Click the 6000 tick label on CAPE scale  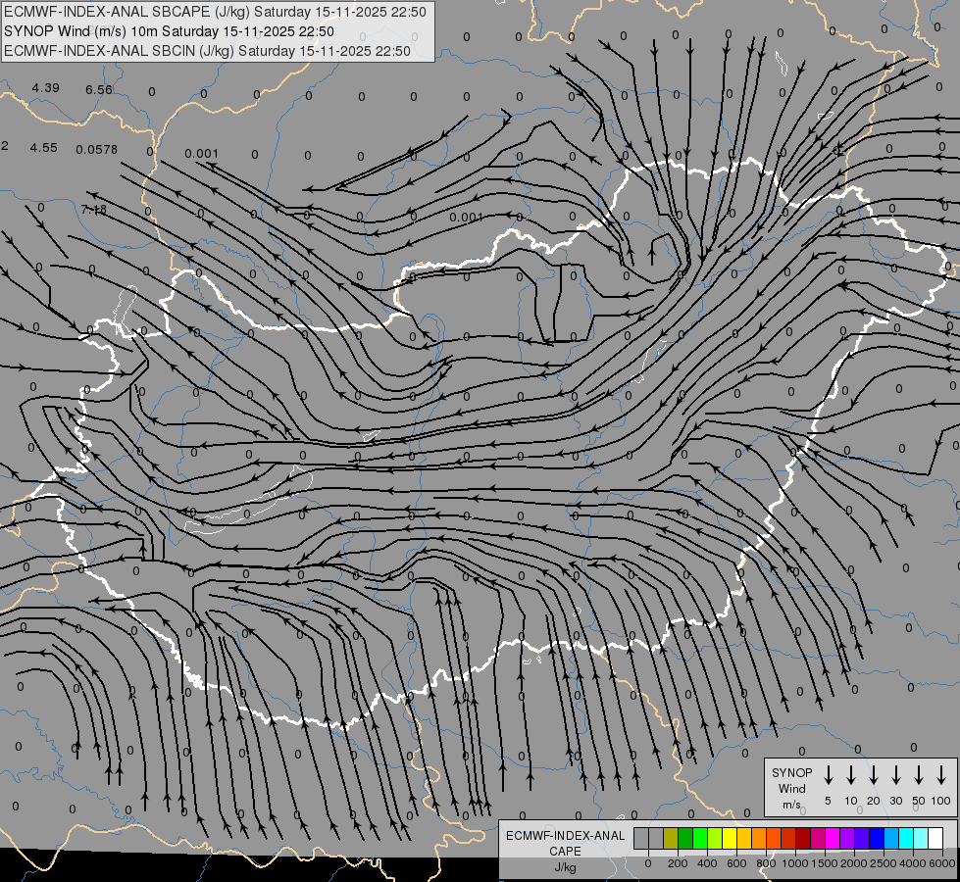942,863
